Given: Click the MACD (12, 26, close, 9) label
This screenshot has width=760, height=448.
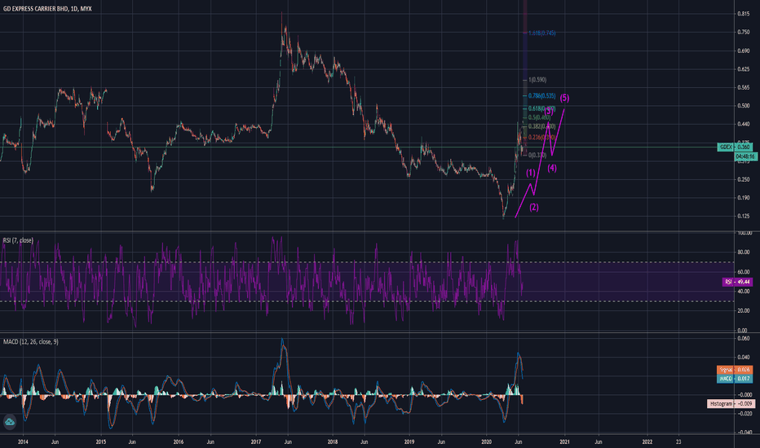Looking at the screenshot, I should [x=30, y=342].
